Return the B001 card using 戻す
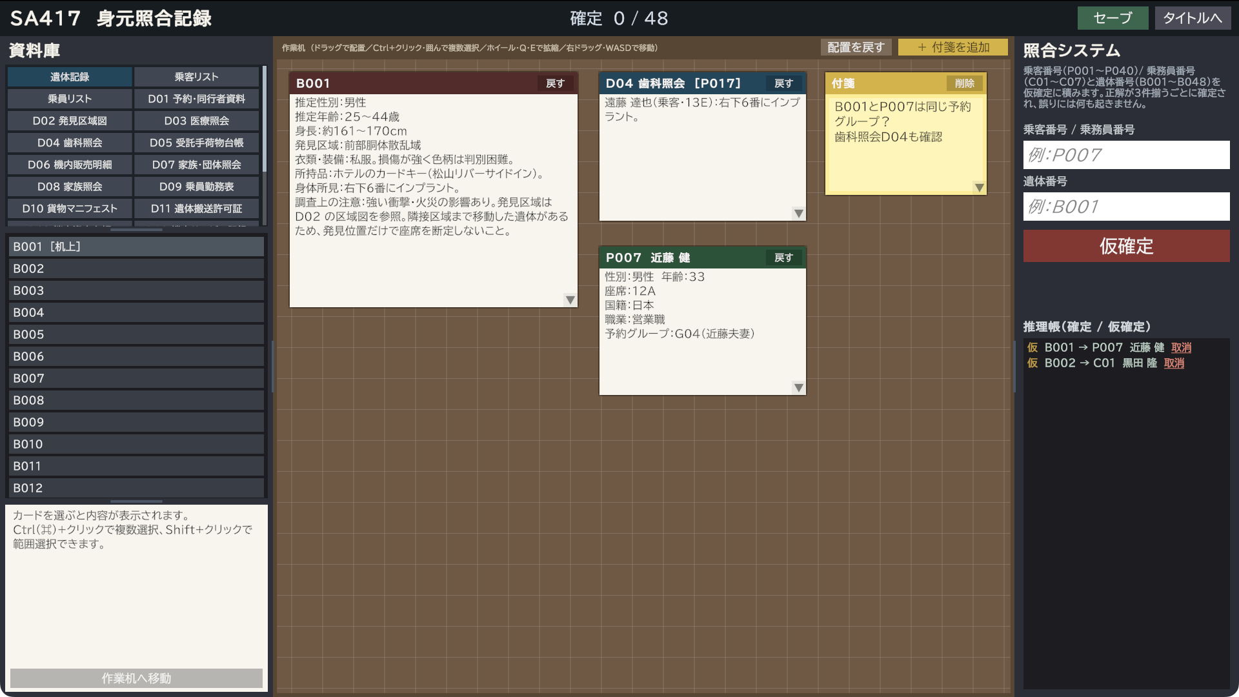Viewport: 1239px width, 697px height. [555, 83]
